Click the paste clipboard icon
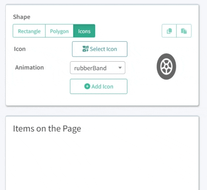The width and height of the screenshot is (207, 190). click(x=184, y=31)
